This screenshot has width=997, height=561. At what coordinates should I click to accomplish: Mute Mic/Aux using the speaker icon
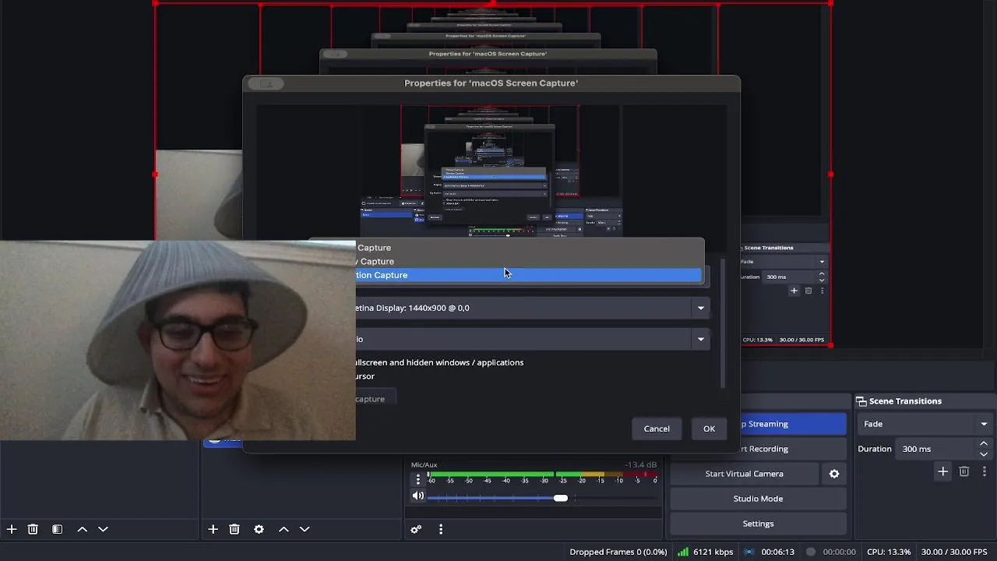pos(418,496)
